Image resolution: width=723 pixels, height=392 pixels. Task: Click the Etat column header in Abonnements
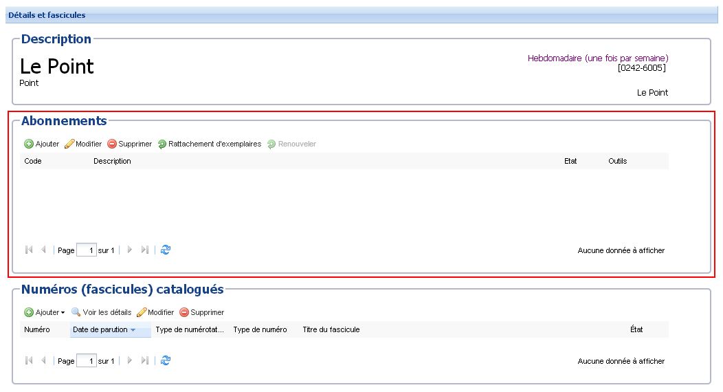click(570, 161)
